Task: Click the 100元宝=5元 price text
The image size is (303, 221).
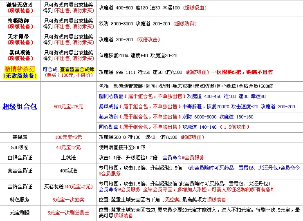Action: [x=68, y=137]
